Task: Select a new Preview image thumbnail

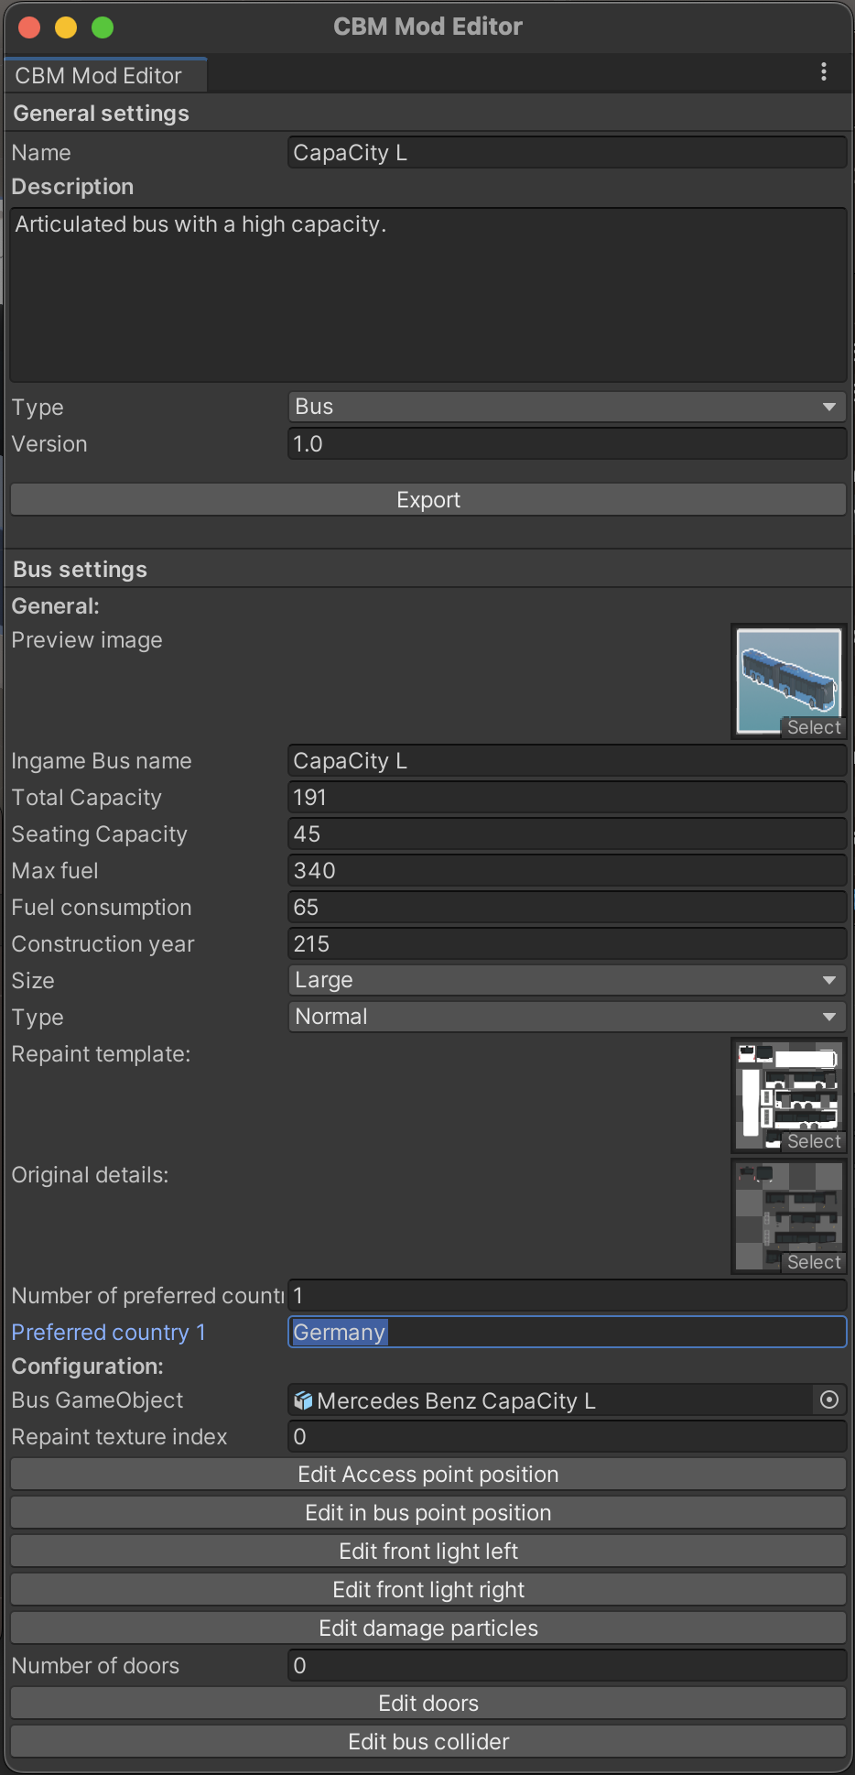Action: 789,681
